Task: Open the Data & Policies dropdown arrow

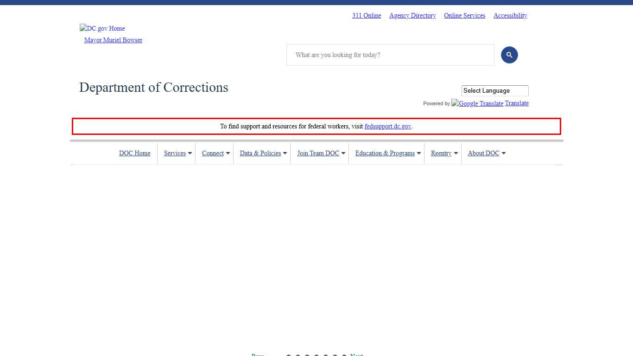Action: click(x=285, y=153)
